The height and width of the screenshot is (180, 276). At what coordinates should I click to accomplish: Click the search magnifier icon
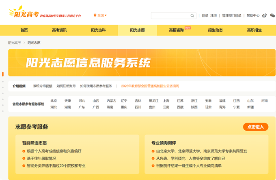coord(192,16)
